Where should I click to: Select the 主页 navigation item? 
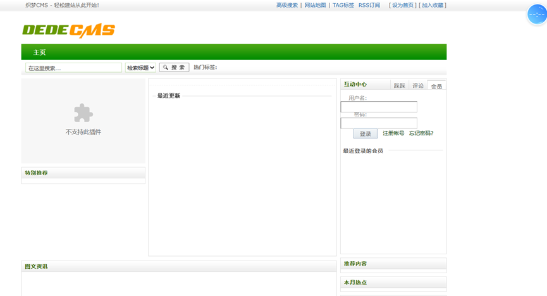39,52
